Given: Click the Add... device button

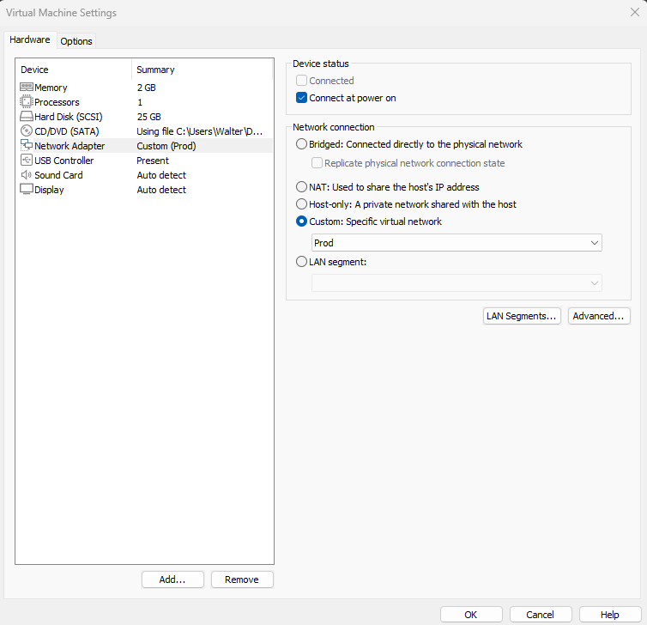Looking at the screenshot, I should [172, 579].
